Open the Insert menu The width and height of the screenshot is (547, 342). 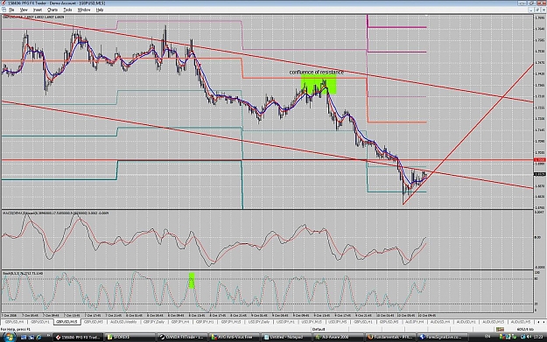(38, 10)
